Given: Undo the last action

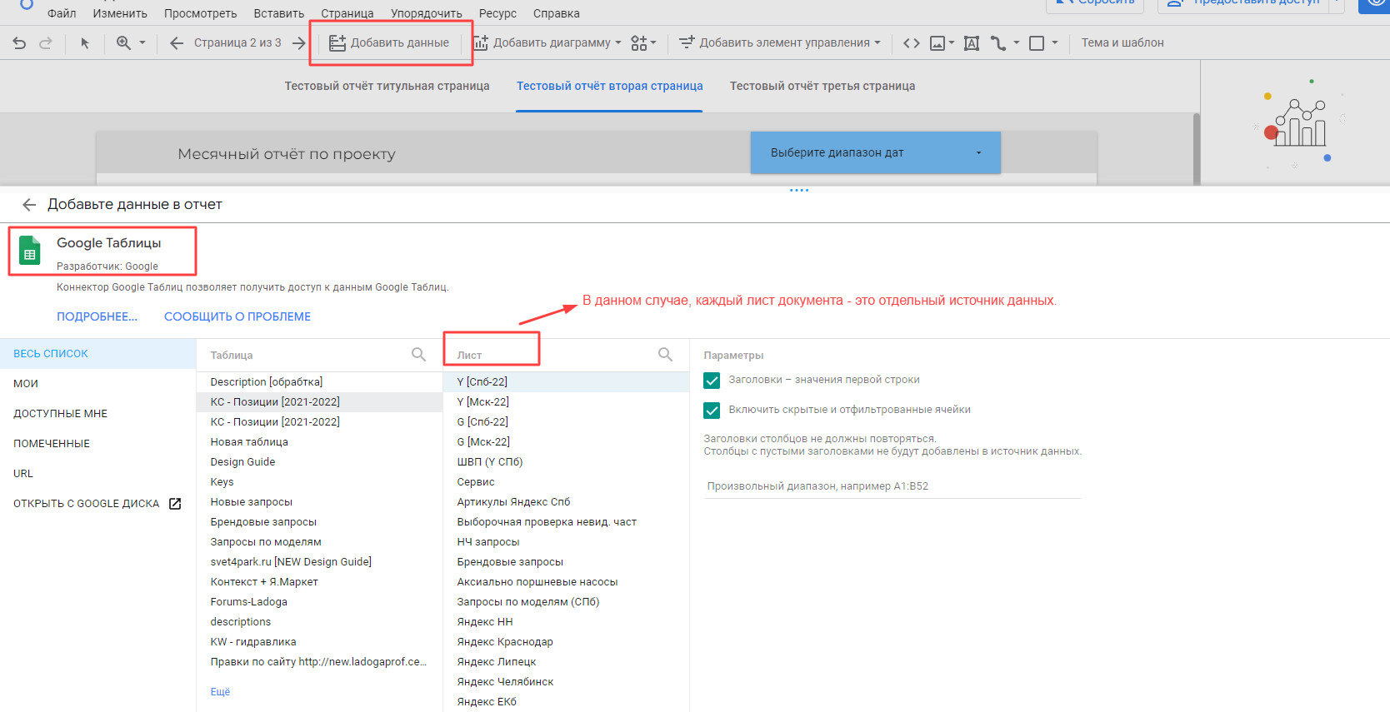Looking at the screenshot, I should [x=20, y=43].
